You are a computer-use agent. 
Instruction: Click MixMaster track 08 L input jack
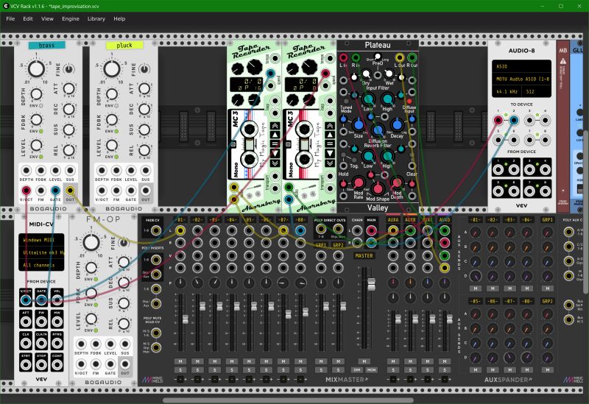click(x=300, y=230)
